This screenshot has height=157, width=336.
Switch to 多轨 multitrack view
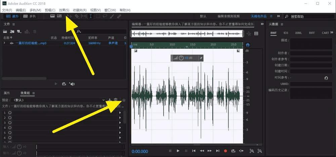30,16
